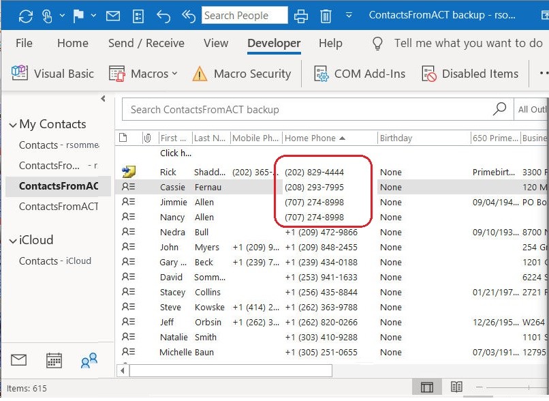Select the Nancy Allen contact row
549x401 pixels.
point(332,217)
